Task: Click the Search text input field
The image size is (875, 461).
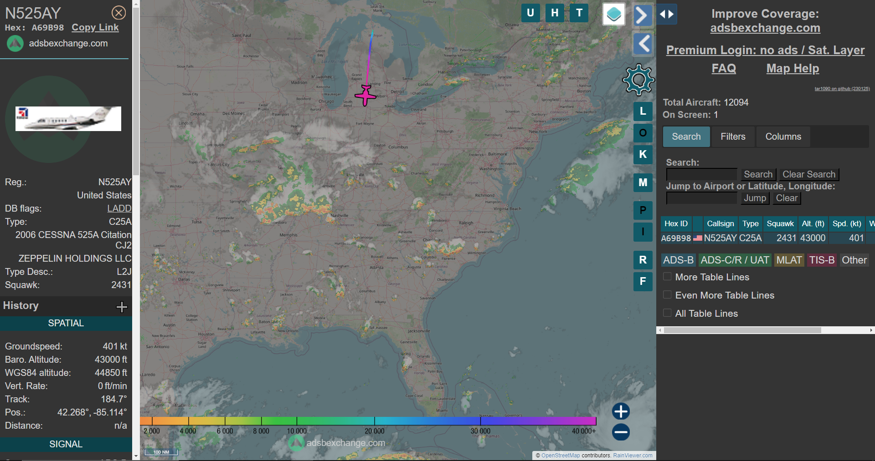Action: click(701, 174)
